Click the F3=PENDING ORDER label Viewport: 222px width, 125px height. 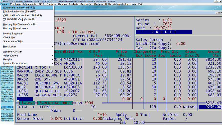tap(55, 103)
